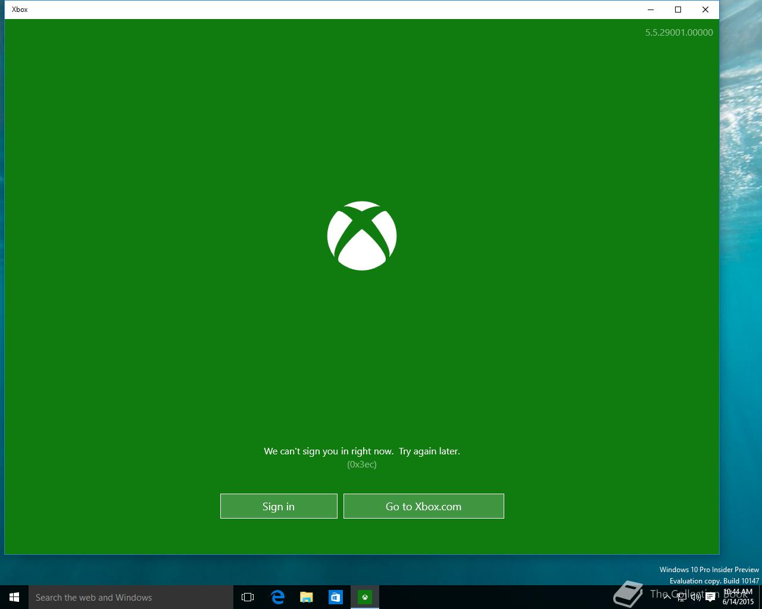Open the volume control in system tray
The width and height of the screenshot is (762, 609).
pyautogui.click(x=695, y=597)
